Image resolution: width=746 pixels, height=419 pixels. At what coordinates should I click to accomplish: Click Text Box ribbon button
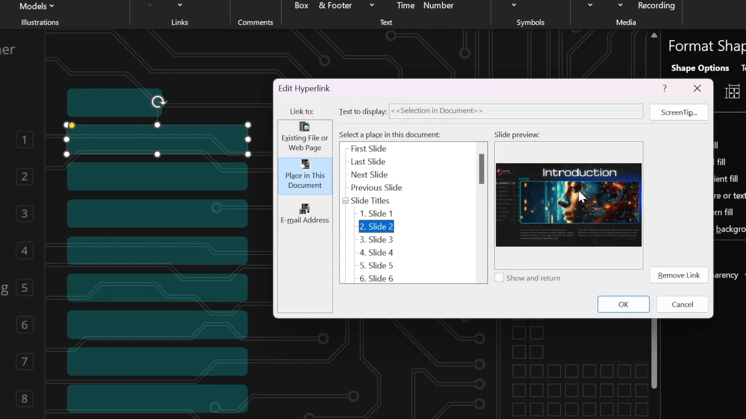click(x=301, y=5)
